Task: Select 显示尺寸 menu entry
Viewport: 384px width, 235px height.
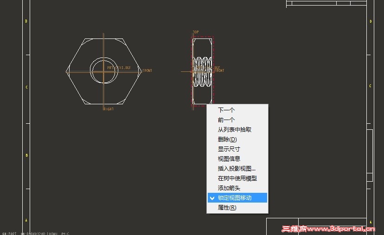Action: click(237, 149)
